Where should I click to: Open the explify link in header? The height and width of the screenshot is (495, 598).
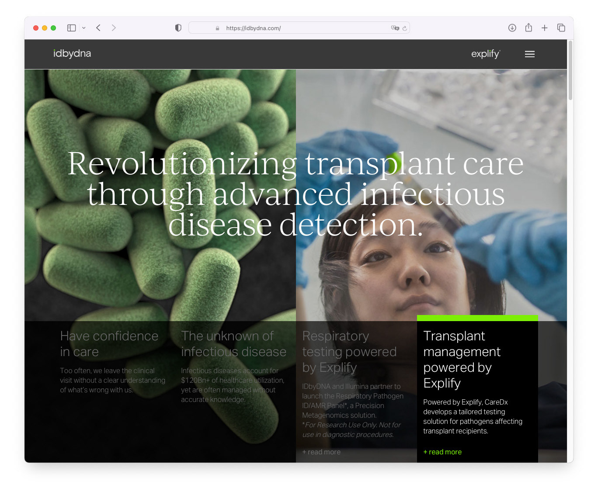[x=486, y=54]
